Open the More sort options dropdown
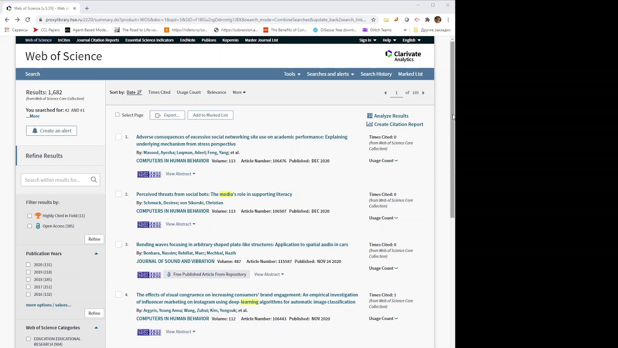 coord(239,92)
